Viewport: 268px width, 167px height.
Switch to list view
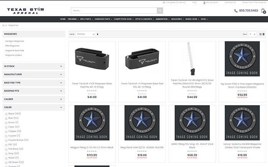coord(263,34)
